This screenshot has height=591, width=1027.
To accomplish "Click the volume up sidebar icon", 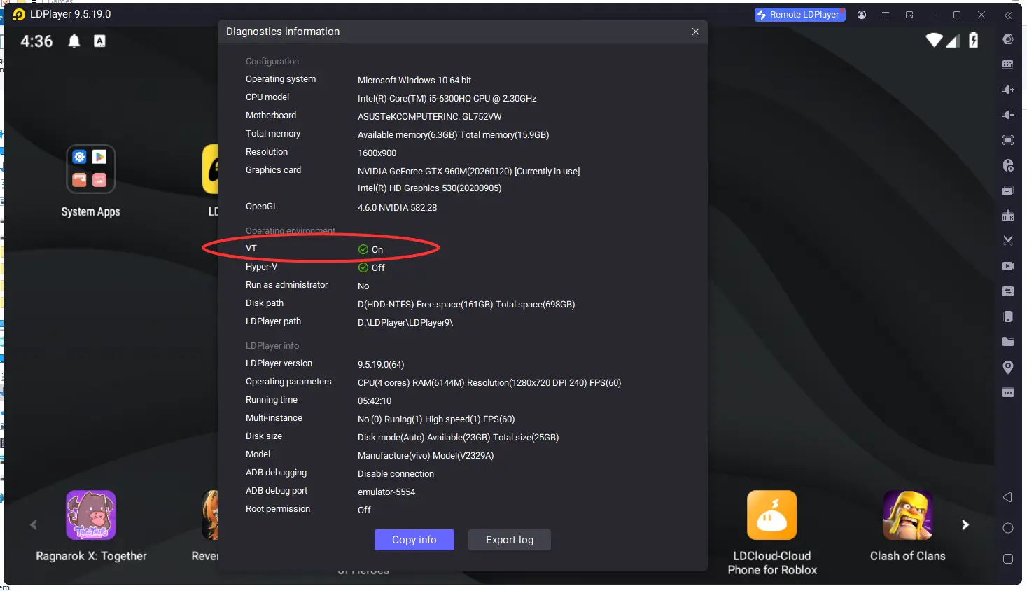I will 1007,90.
